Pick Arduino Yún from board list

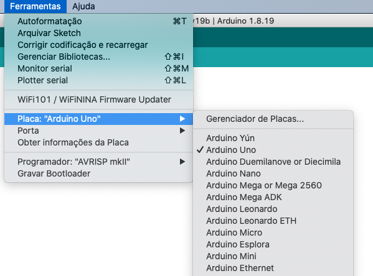coord(273,138)
